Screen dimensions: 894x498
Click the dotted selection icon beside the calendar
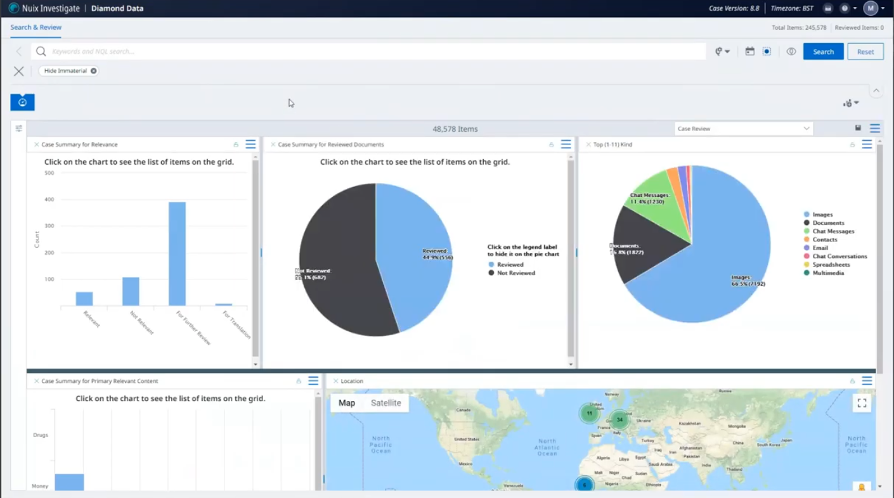767,51
